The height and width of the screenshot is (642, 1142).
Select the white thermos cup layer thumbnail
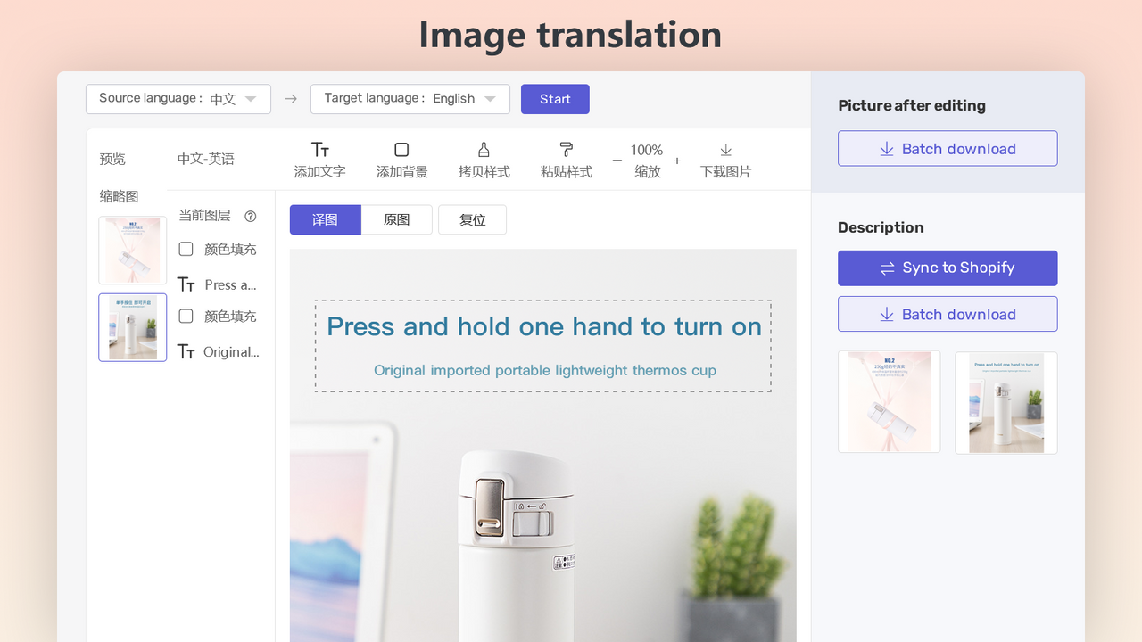(132, 327)
